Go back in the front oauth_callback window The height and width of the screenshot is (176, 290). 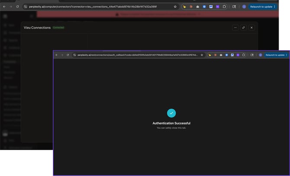57,55
